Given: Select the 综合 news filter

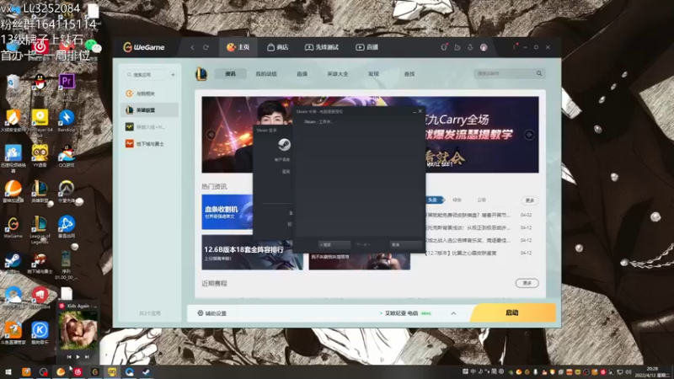Looking at the screenshot, I should [457, 200].
